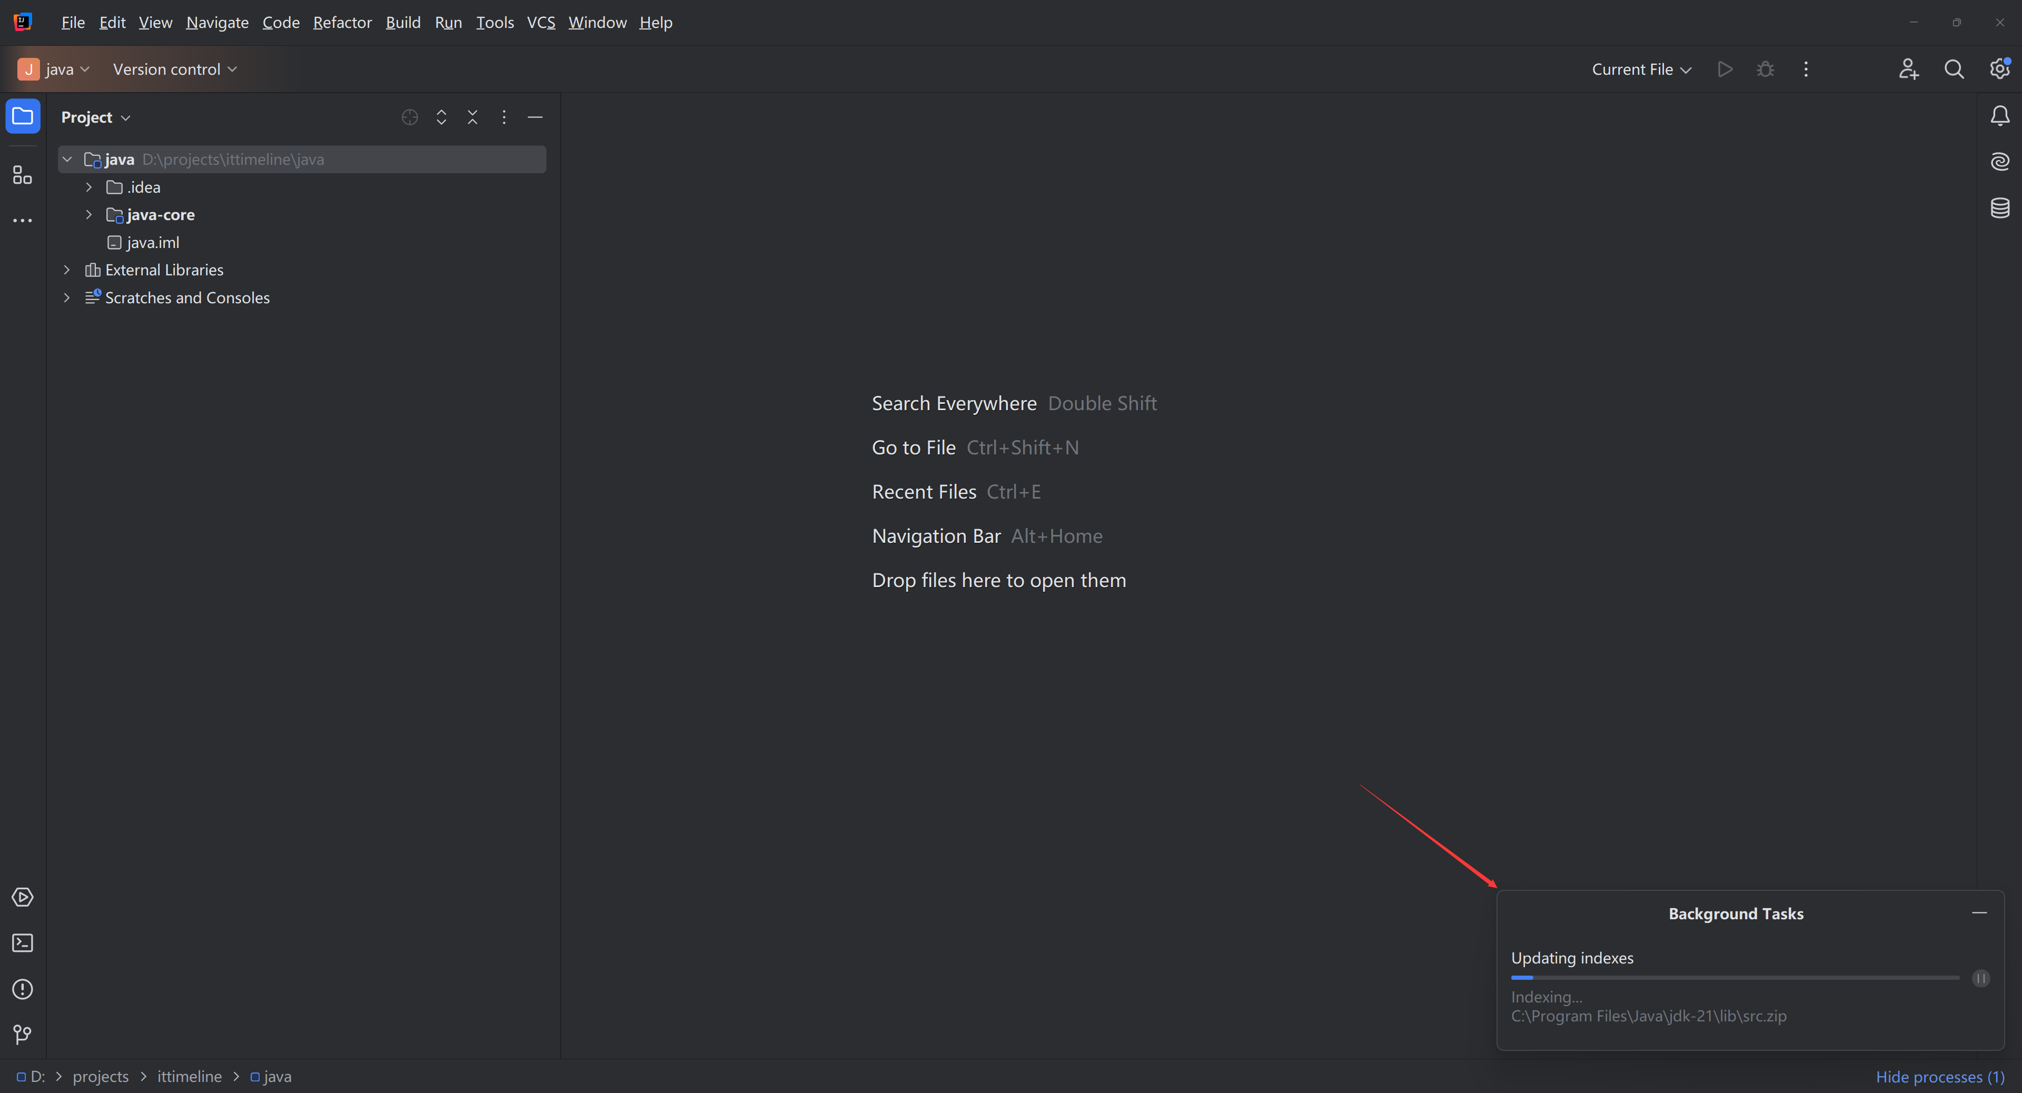Open the Refactor menu
2022x1093 pixels.
pos(342,22)
